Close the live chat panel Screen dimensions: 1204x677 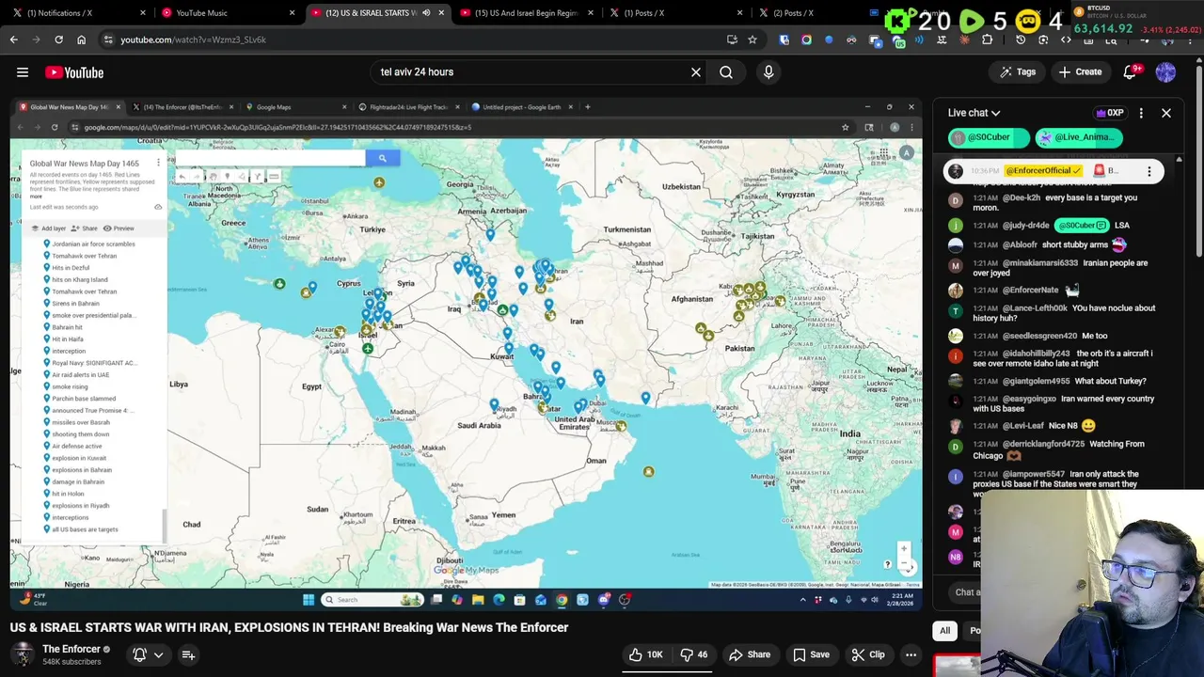(x=1165, y=113)
